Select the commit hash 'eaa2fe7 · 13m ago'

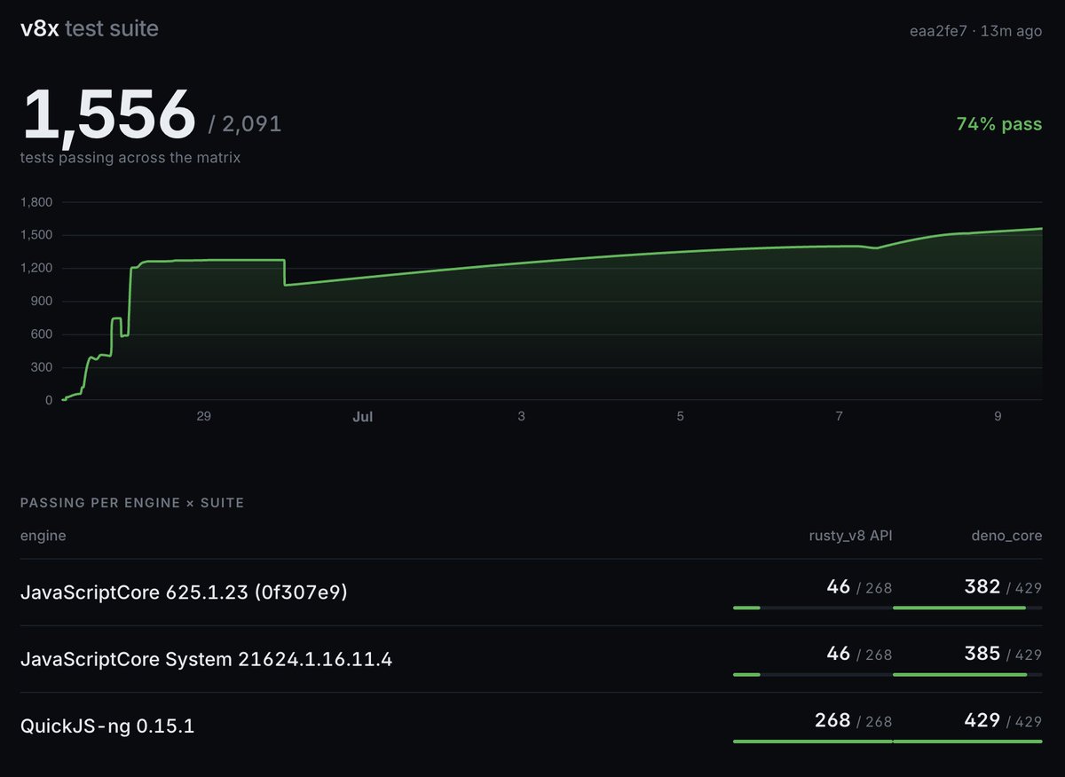click(974, 30)
